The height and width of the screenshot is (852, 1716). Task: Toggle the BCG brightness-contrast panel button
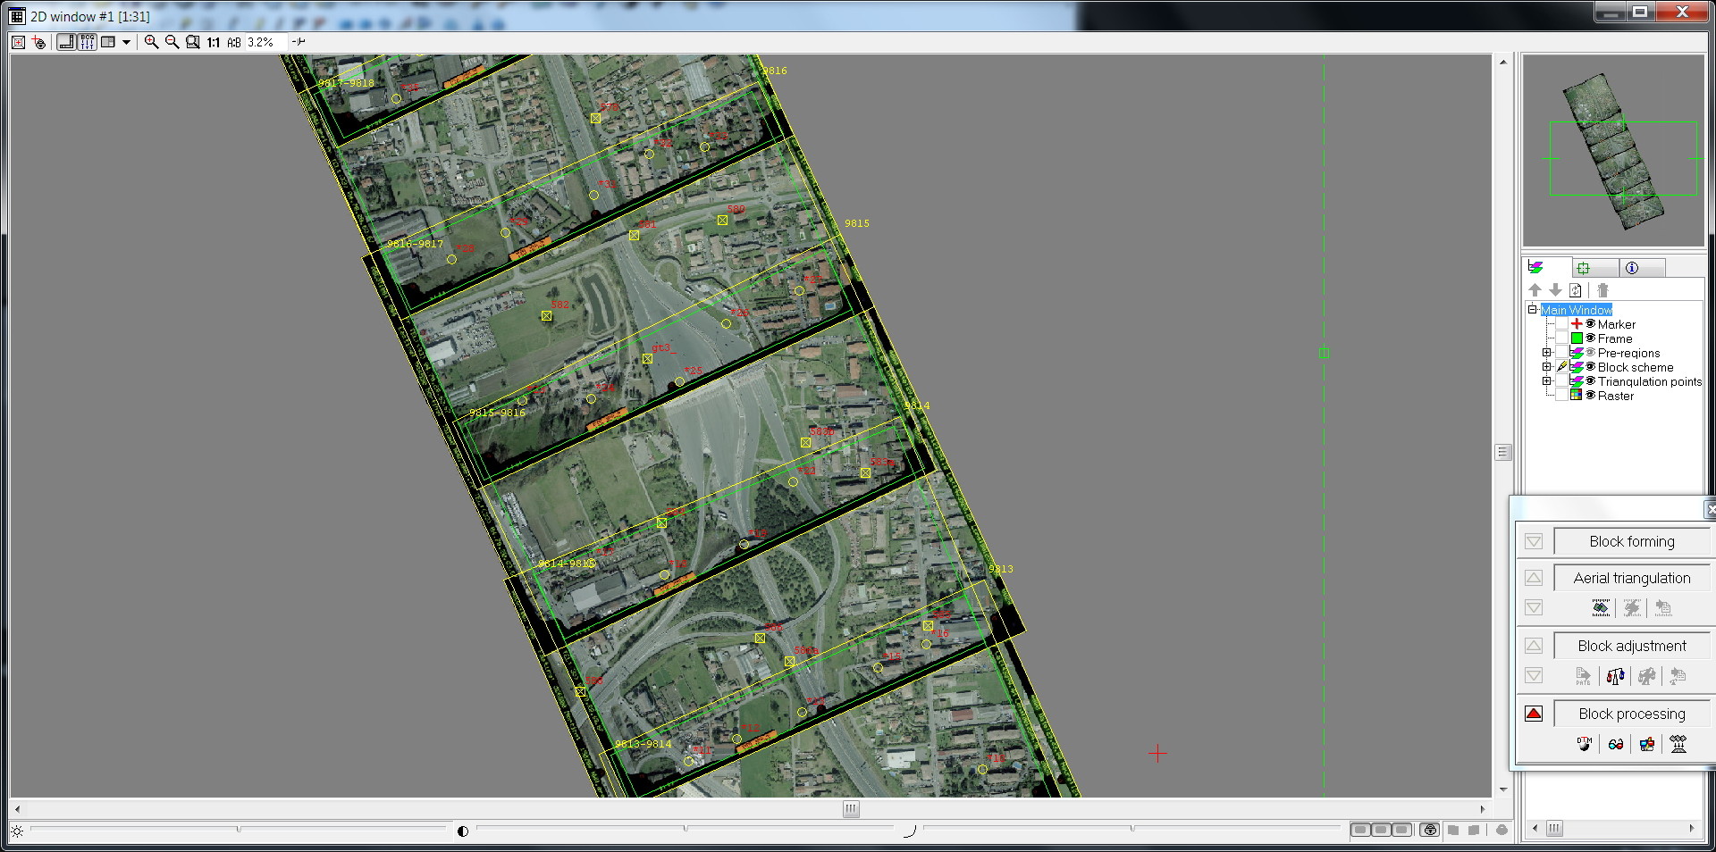[x=87, y=42]
